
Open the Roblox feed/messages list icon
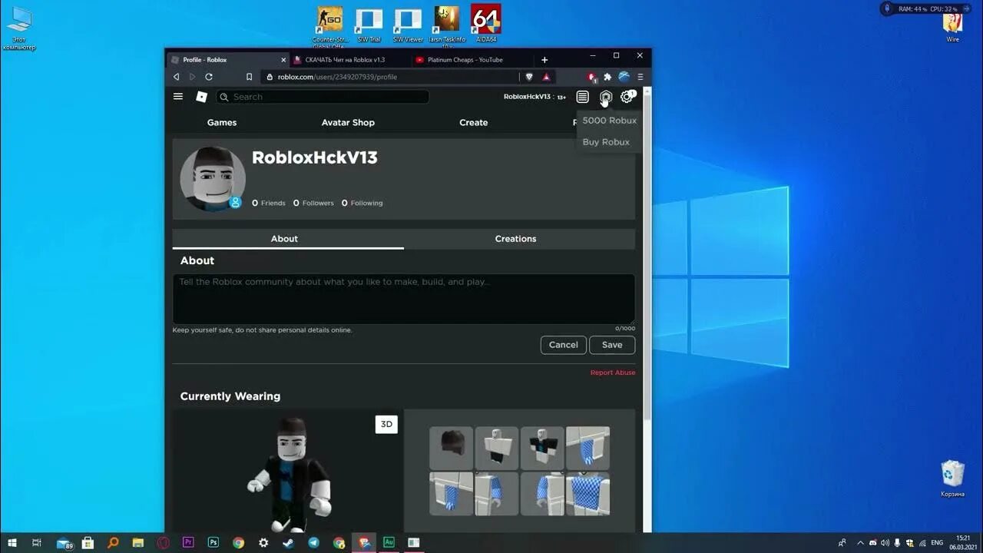(583, 97)
